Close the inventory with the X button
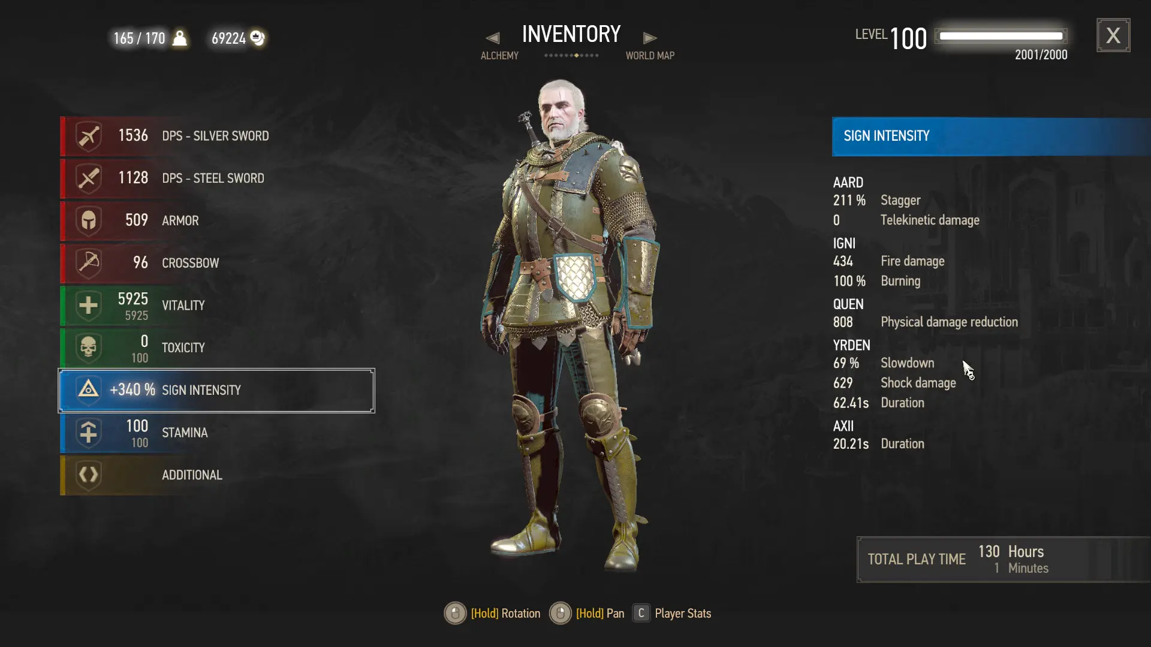This screenshot has width=1151, height=647. pos(1113,35)
